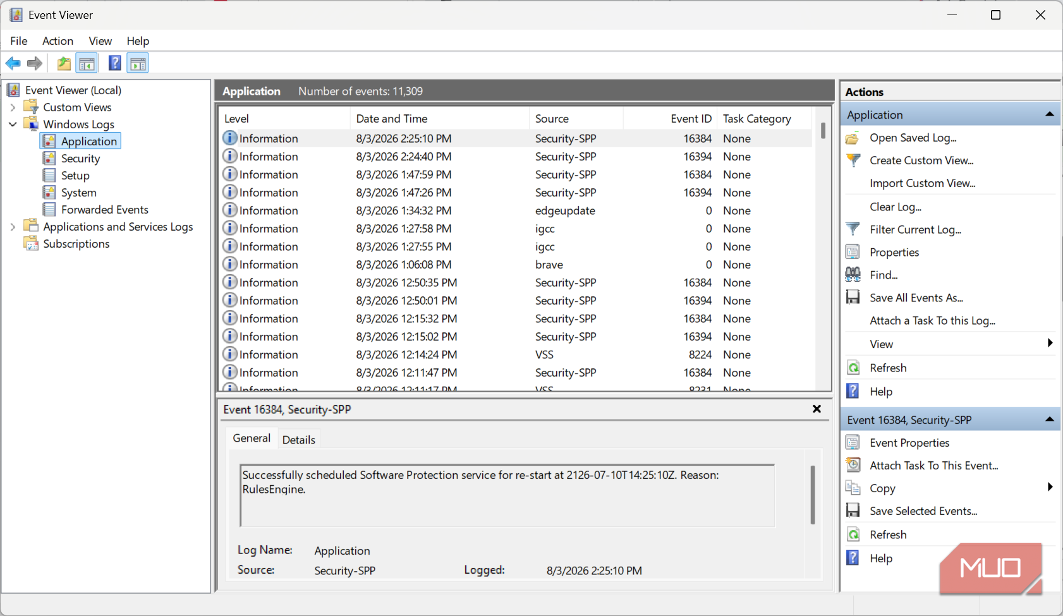
Task: Select the Security-SPP event at 12:50:35 PM
Action: (x=516, y=282)
